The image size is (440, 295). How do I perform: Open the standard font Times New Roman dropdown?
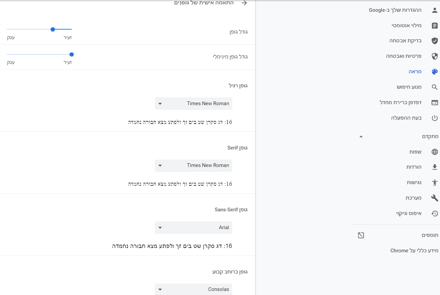point(194,103)
